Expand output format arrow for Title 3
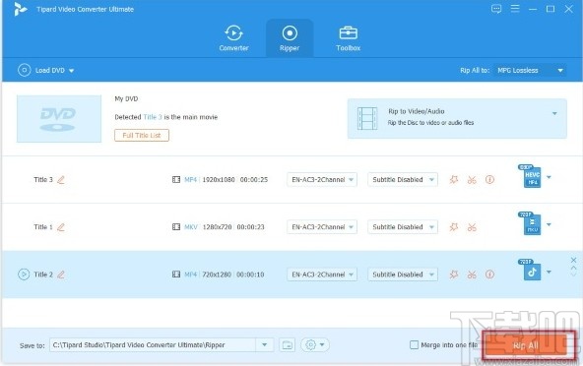 click(549, 177)
